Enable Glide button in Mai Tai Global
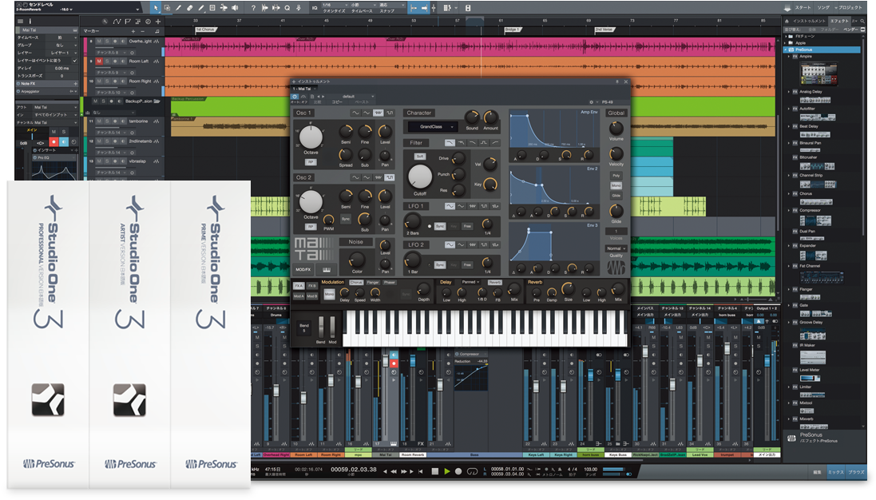The height and width of the screenshot is (500, 876). pyautogui.click(x=616, y=196)
